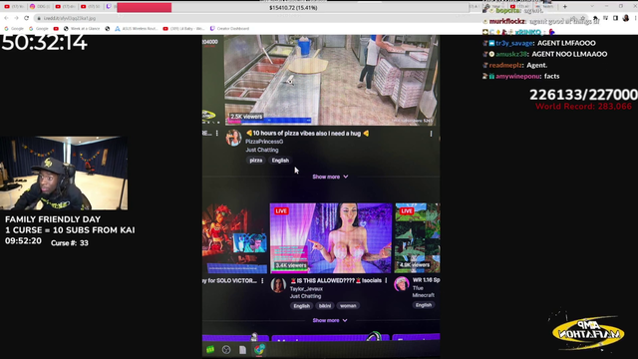Select the woman tag
Viewport: 638px width, 359px height.
click(x=348, y=306)
